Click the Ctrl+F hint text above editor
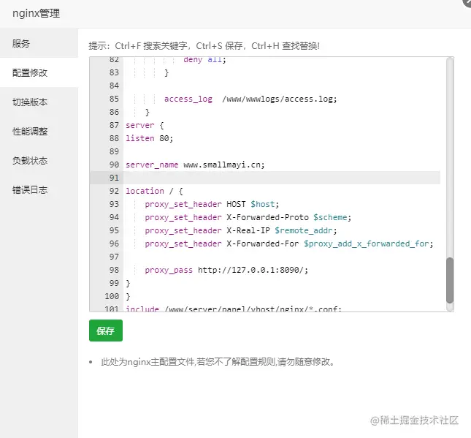Viewport: 471px width, 438px height. click(204, 46)
